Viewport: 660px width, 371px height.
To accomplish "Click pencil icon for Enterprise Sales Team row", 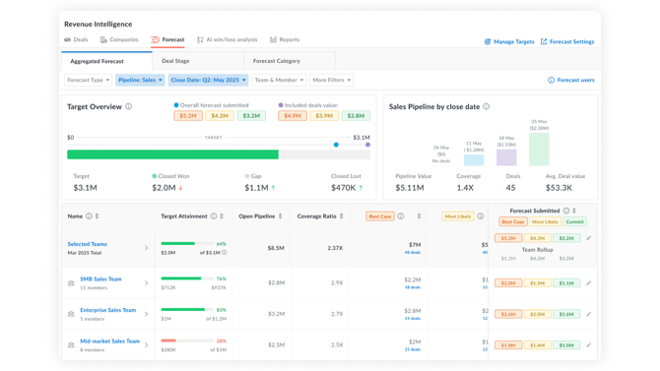I will point(589,314).
